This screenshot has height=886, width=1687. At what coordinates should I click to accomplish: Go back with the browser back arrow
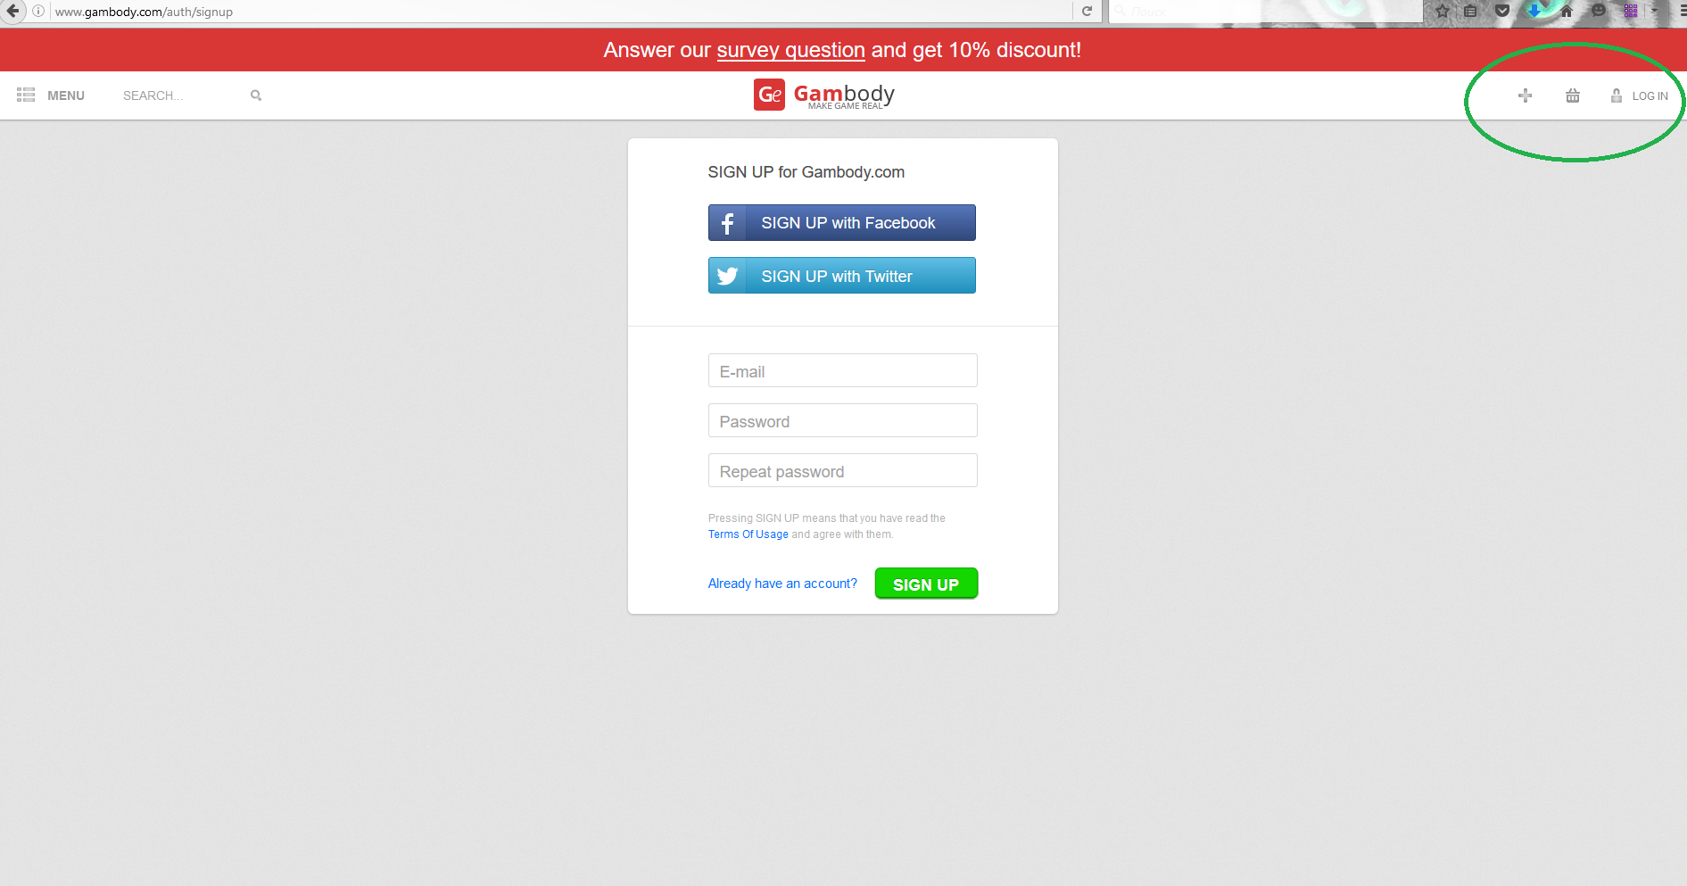[12, 12]
